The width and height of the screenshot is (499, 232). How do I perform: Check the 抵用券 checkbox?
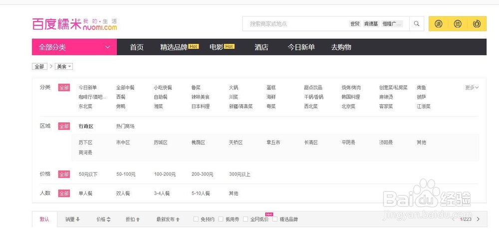[x=221, y=219]
